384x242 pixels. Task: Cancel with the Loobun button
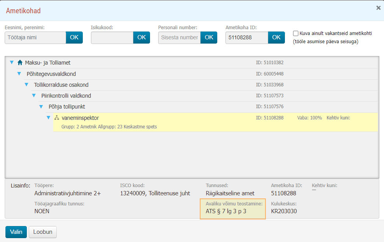(43, 232)
